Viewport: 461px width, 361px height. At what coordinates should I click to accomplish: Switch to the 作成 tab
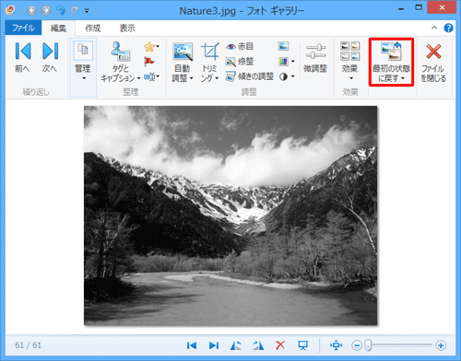click(x=93, y=28)
